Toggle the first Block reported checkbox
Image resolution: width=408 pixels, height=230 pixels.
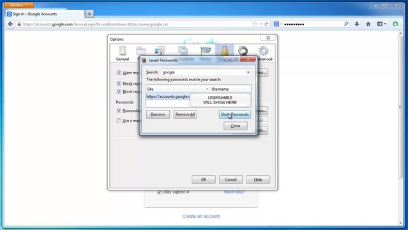pyautogui.click(x=119, y=84)
